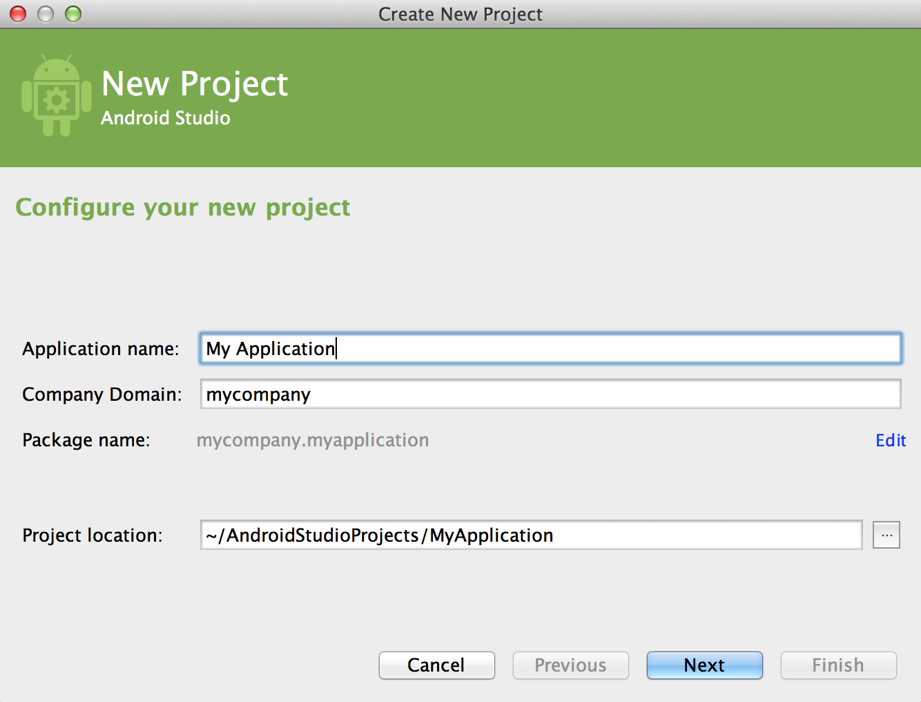Viewport: 921px width, 702px height.
Task: Proceed by clicking Next
Action: [x=704, y=665]
